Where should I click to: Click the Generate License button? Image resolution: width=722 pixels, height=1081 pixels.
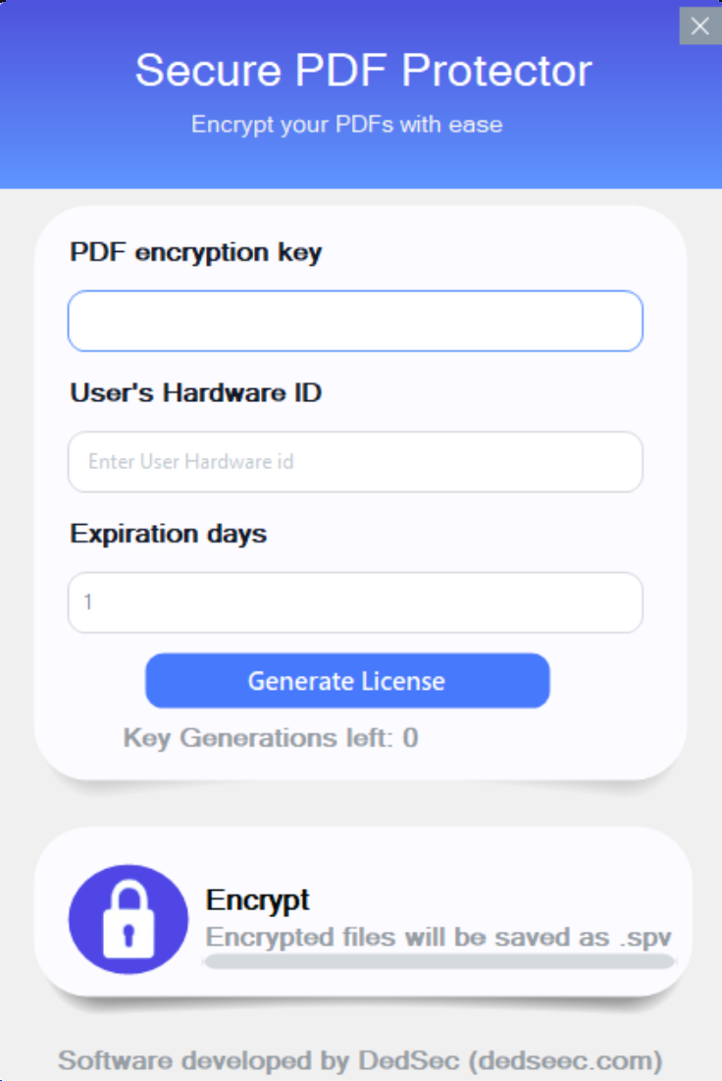347,681
